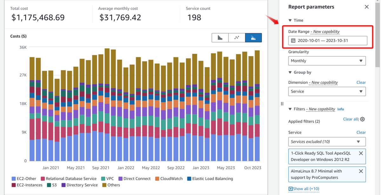The image size is (381, 195).
Task: Close the Report parameters panel
Action: pyautogui.click(x=367, y=6)
